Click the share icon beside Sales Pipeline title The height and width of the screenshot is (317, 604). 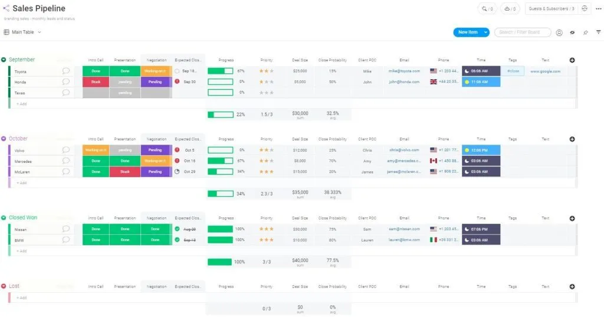click(6, 9)
